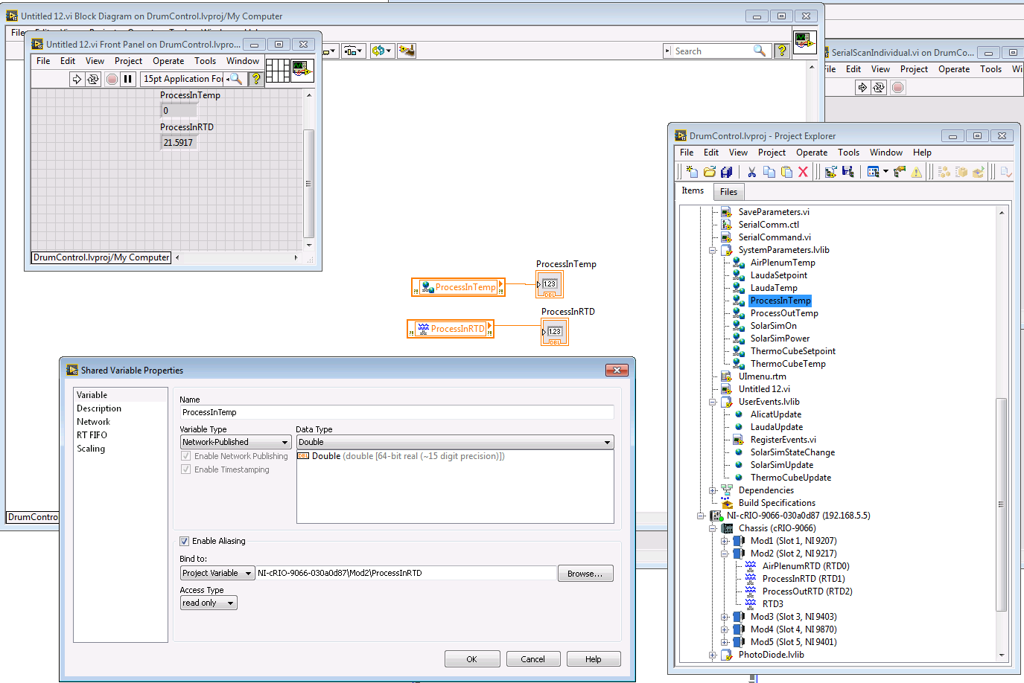The height and width of the screenshot is (683, 1024).
Task: Click the Name field containing ProcessInTemp
Action: pyautogui.click(x=397, y=412)
